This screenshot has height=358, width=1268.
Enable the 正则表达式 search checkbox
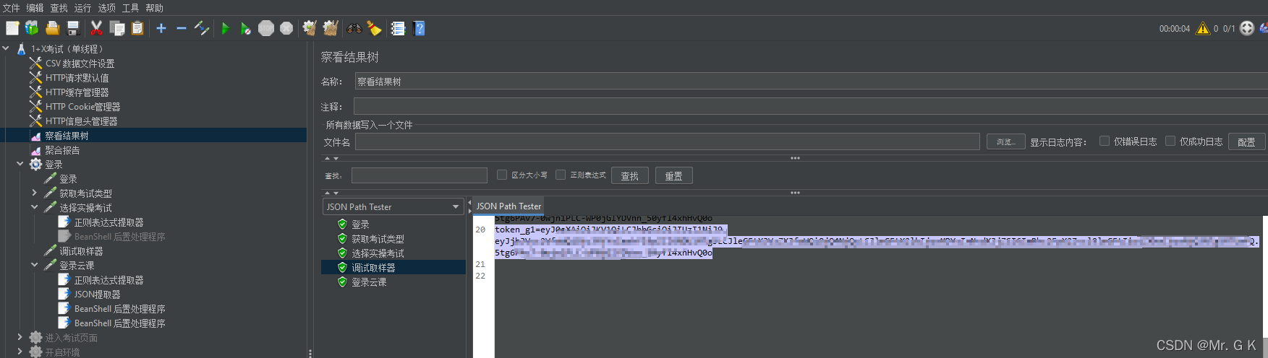click(561, 175)
